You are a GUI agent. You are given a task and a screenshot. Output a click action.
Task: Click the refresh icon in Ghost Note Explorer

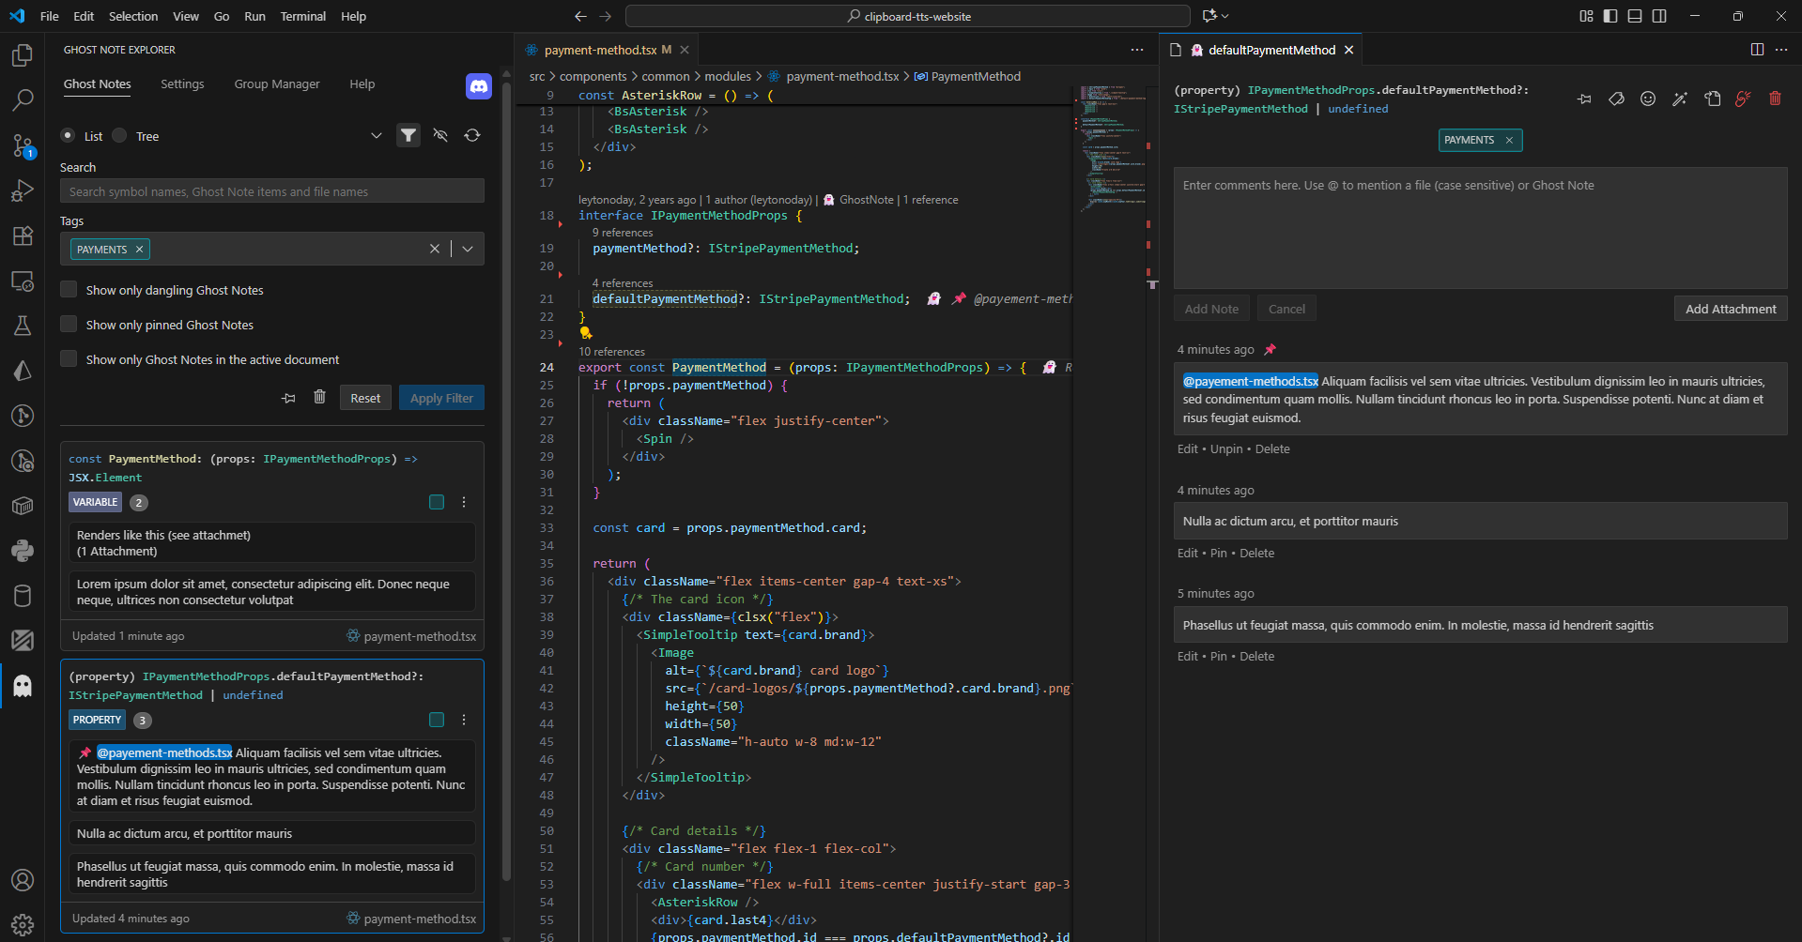click(472, 135)
